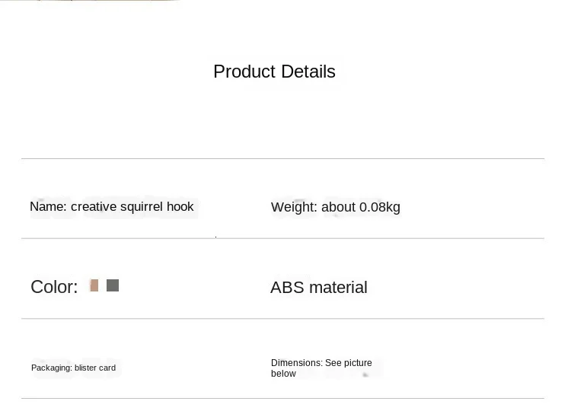Click the word "below" under Dimensions
This screenshot has height=414, width=571.
click(x=283, y=374)
